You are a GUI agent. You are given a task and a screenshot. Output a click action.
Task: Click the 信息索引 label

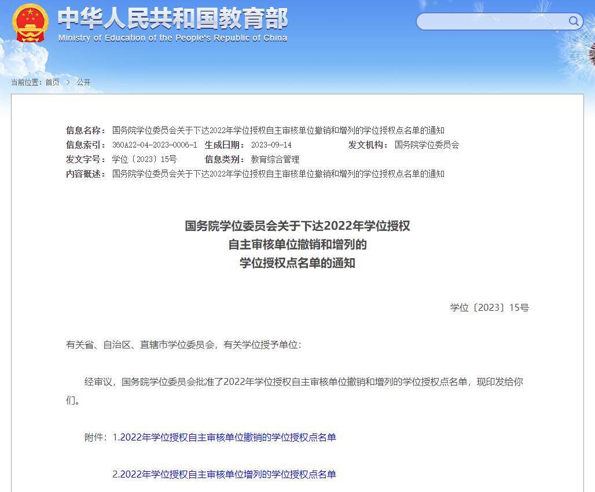[86, 145]
